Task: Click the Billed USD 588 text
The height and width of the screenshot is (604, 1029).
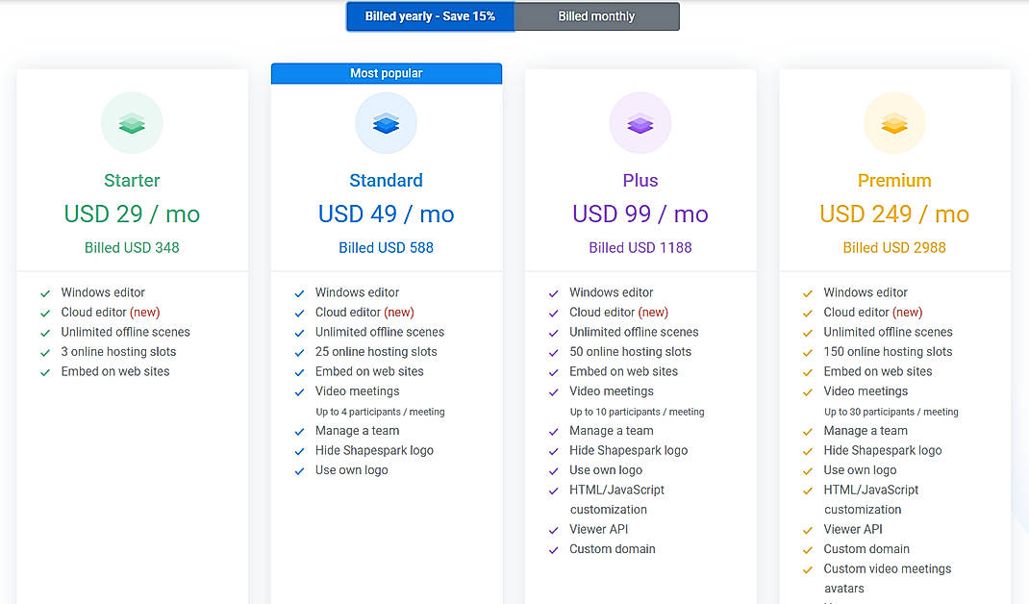Action: click(x=386, y=247)
